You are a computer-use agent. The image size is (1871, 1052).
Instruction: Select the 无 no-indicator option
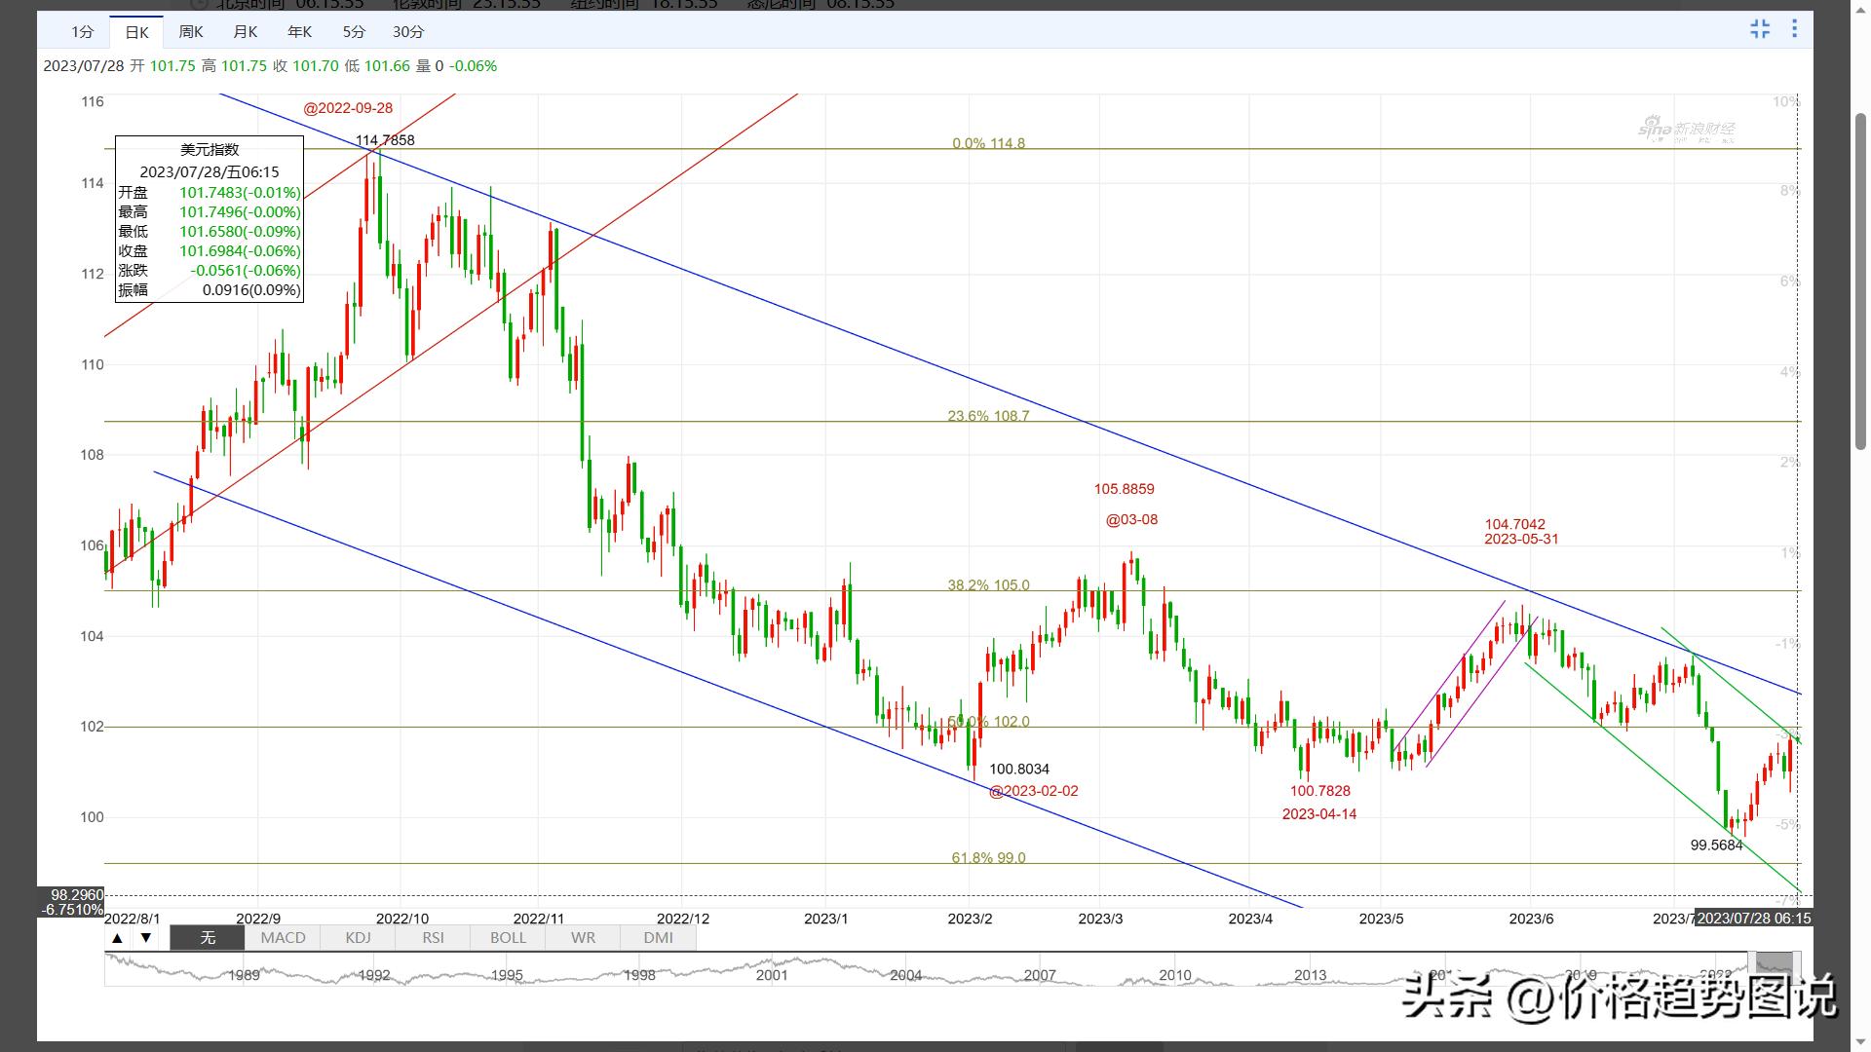pyautogui.click(x=208, y=938)
